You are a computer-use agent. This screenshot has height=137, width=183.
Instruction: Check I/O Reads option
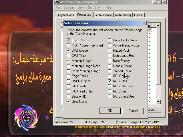[x=68, y=86]
